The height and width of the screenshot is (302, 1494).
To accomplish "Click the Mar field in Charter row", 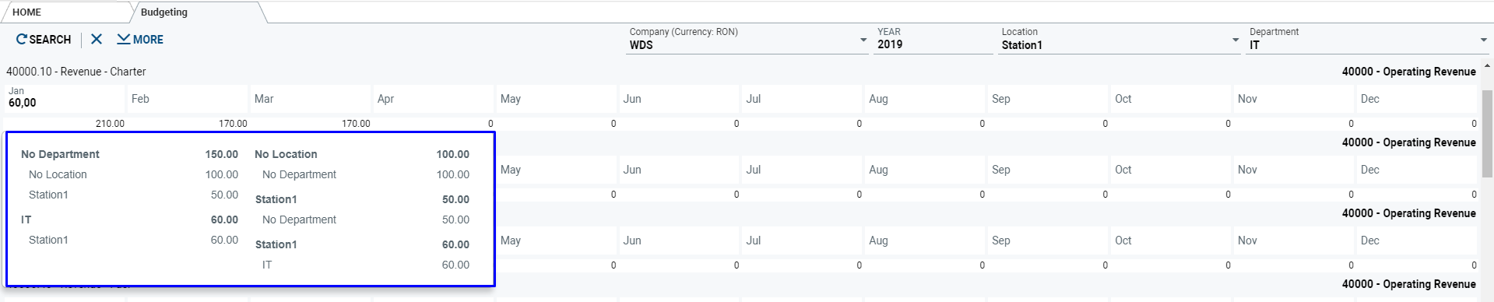I will click(x=311, y=99).
